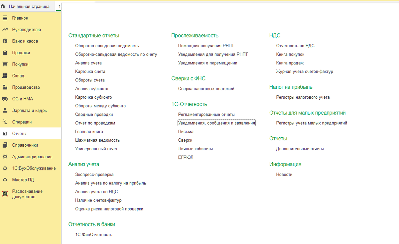This screenshot has width=399, height=244.
Task: Open the Продажи section
Action: click(21, 53)
